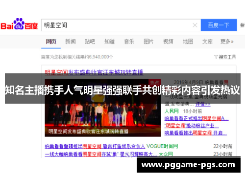Open link 响巢看看重磅推出明星空间 誓言打造娱乐合伙人

coord(95,146)
